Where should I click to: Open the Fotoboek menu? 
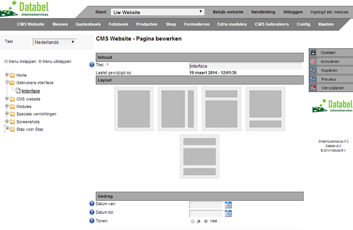119,24
